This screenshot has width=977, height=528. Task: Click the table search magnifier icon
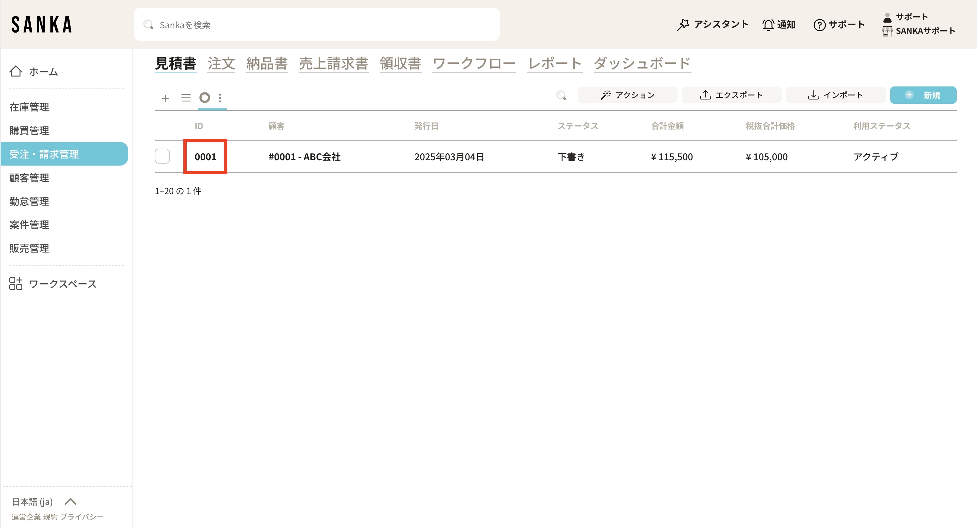coord(561,95)
